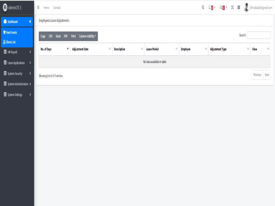Viewport: 275px width, 206px height.
Task: Open the System Security menu label
Action: [15, 74]
